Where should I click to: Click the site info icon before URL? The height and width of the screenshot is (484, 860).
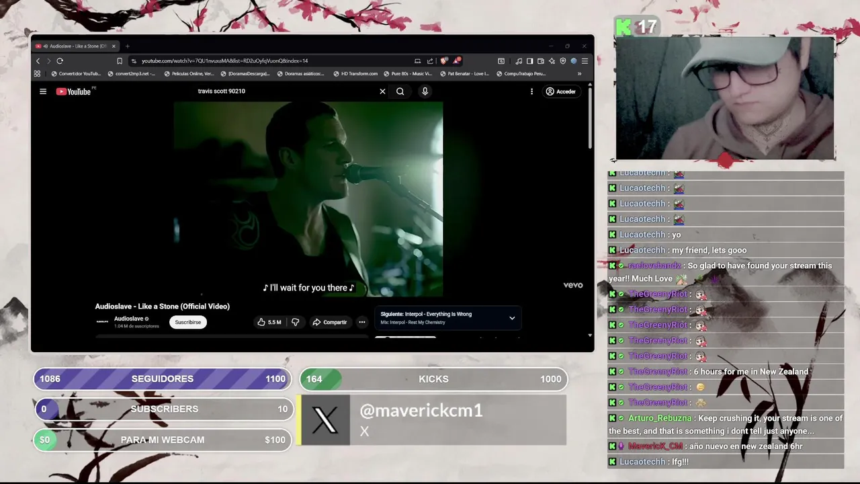click(133, 61)
